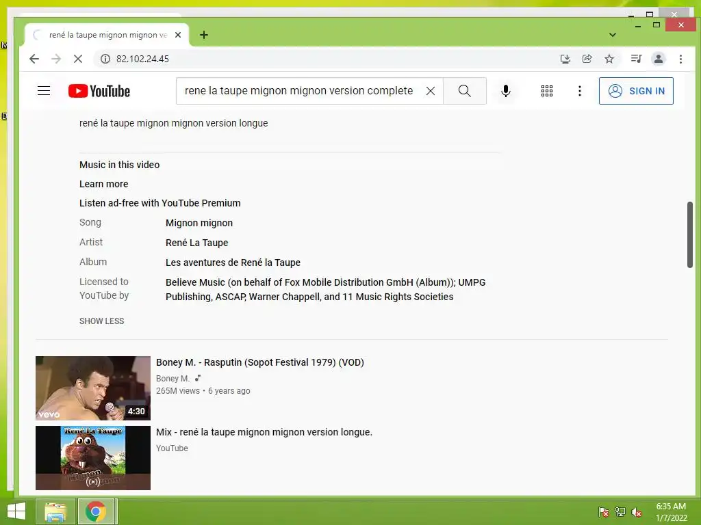Image resolution: width=701 pixels, height=525 pixels.
Task: Open Boney M. - Rasputin video title
Action: tap(259, 362)
